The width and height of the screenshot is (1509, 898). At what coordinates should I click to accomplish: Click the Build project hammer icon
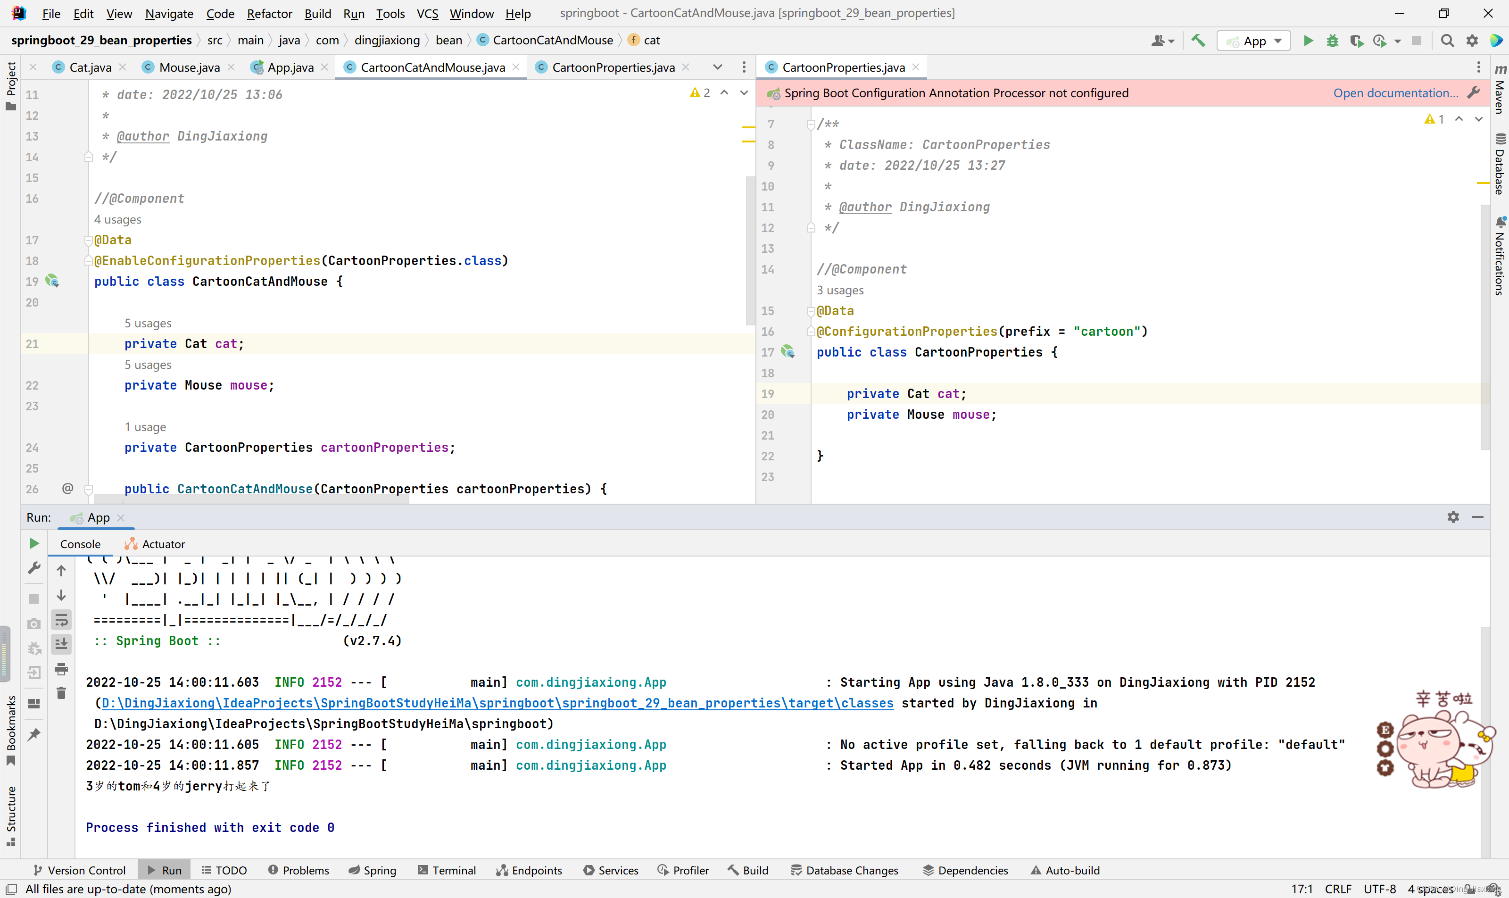pyautogui.click(x=1198, y=41)
